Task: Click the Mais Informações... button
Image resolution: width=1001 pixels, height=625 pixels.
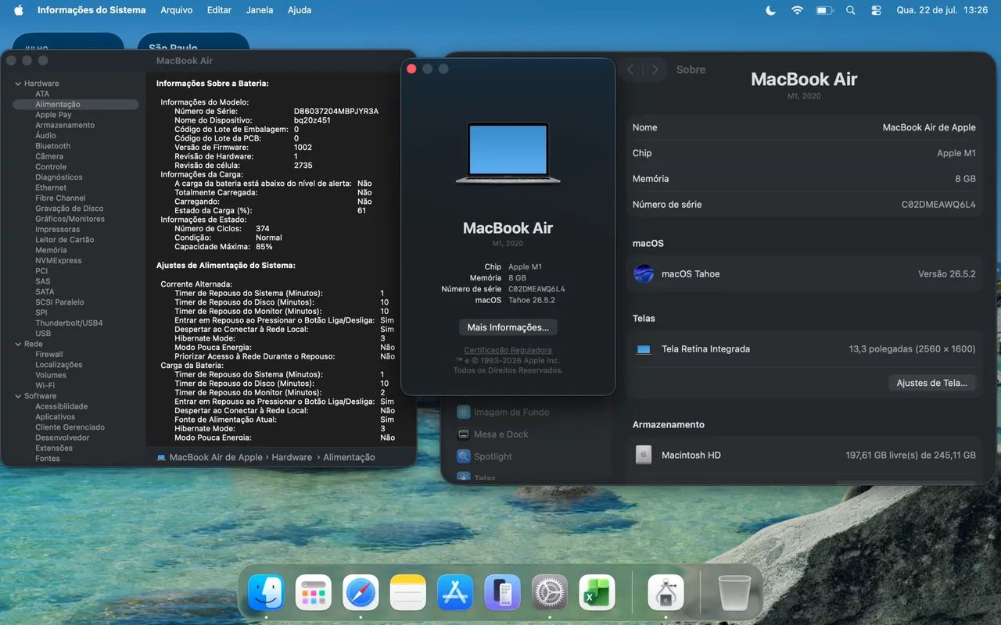Action: pyautogui.click(x=508, y=327)
